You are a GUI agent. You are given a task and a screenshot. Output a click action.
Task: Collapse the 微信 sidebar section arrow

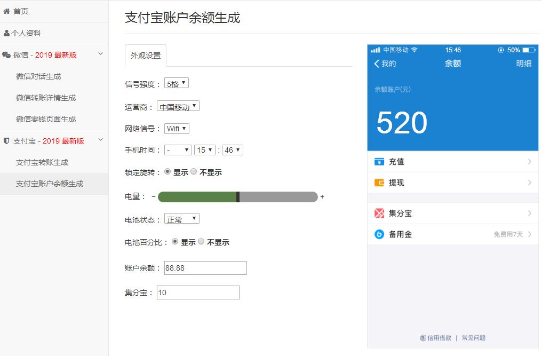[x=101, y=53]
